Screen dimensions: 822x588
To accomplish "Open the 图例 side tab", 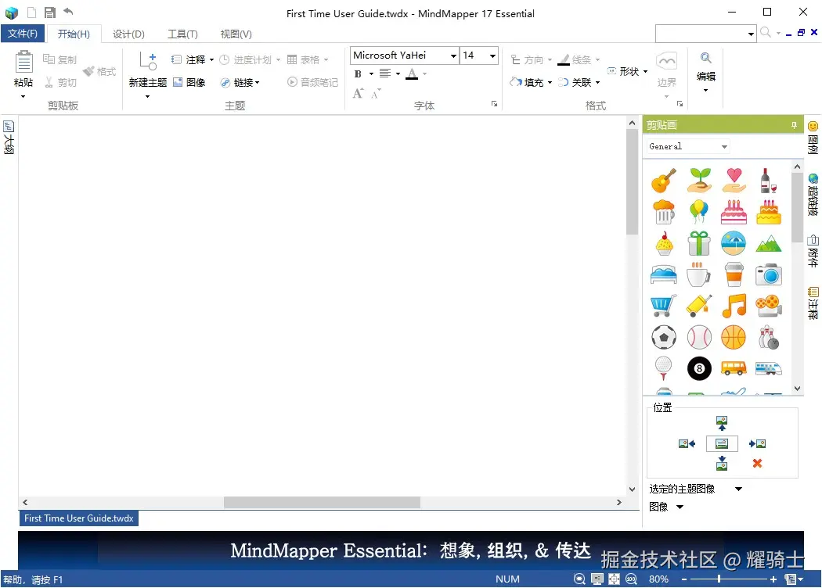I will 813,138.
